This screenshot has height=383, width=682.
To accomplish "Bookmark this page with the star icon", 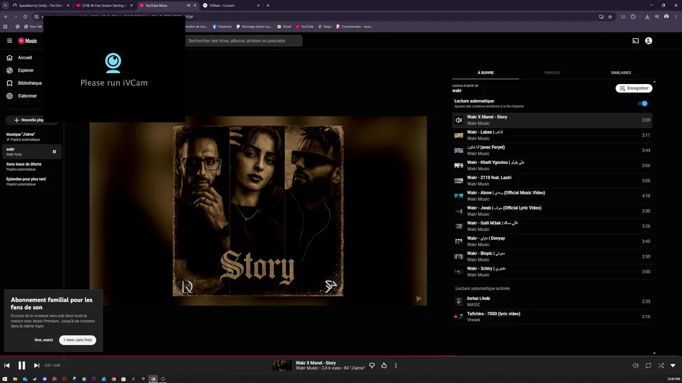I will click(610, 16).
